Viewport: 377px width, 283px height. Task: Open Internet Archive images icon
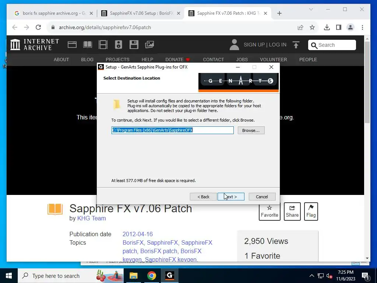click(149, 45)
